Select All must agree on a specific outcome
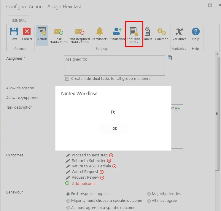 (68, 208)
